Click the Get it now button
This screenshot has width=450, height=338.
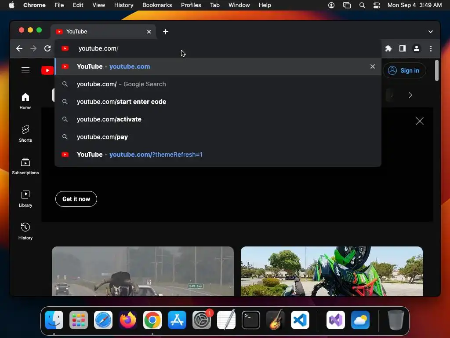(x=76, y=199)
